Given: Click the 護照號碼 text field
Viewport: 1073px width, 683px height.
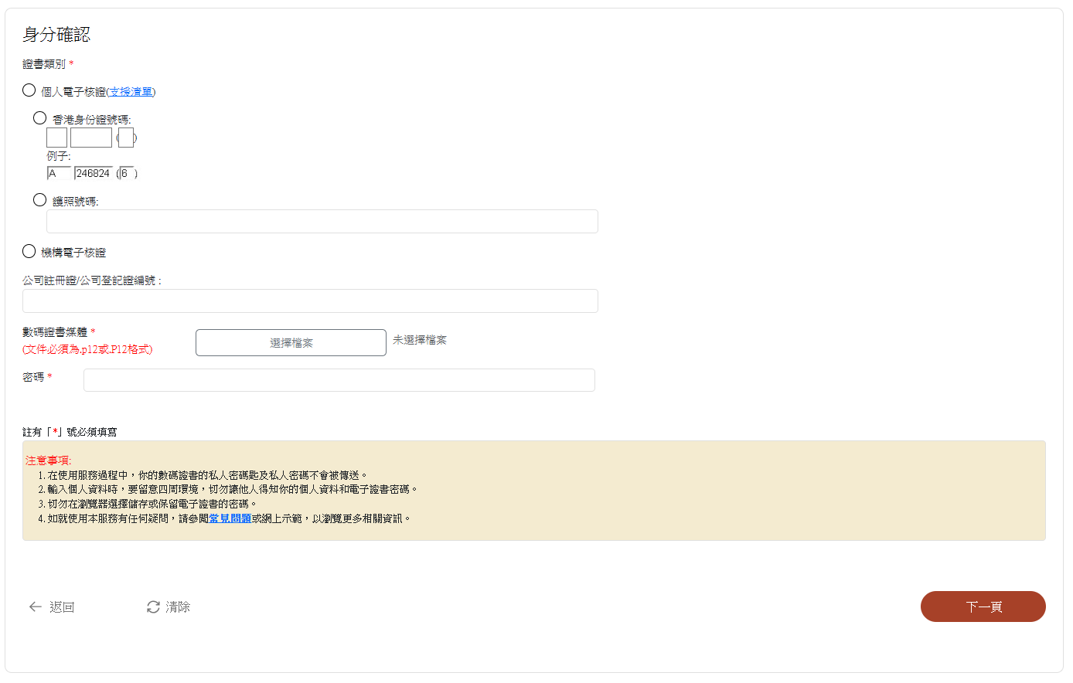Looking at the screenshot, I should click(322, 222).
